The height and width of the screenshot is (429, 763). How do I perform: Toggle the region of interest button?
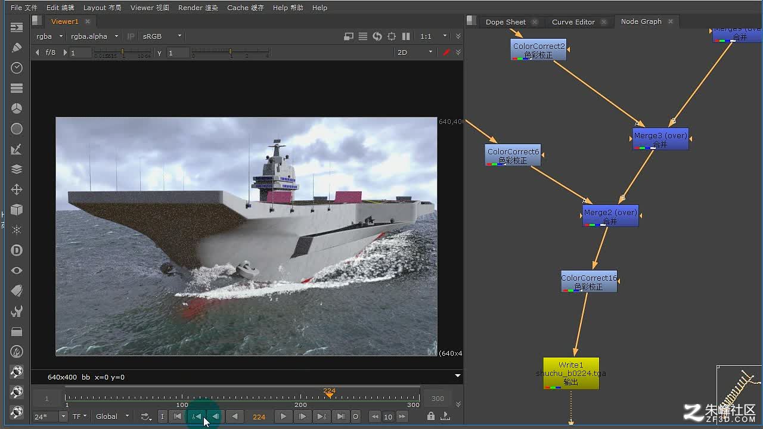tap(392, 36)
